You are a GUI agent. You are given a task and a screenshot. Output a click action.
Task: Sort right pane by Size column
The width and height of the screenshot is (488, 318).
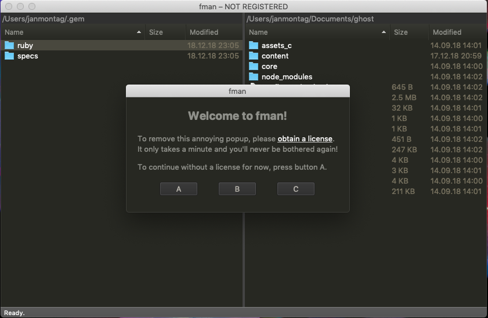tap(409, 32)
